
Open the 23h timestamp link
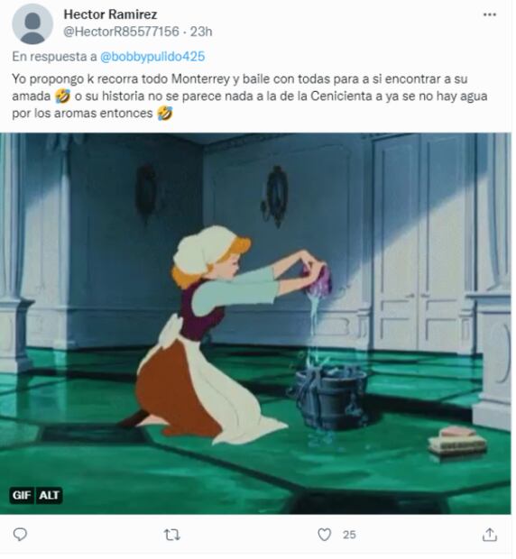click(202, 32)
